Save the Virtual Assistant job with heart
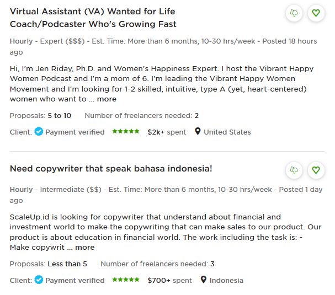 [x=316, y=13]
